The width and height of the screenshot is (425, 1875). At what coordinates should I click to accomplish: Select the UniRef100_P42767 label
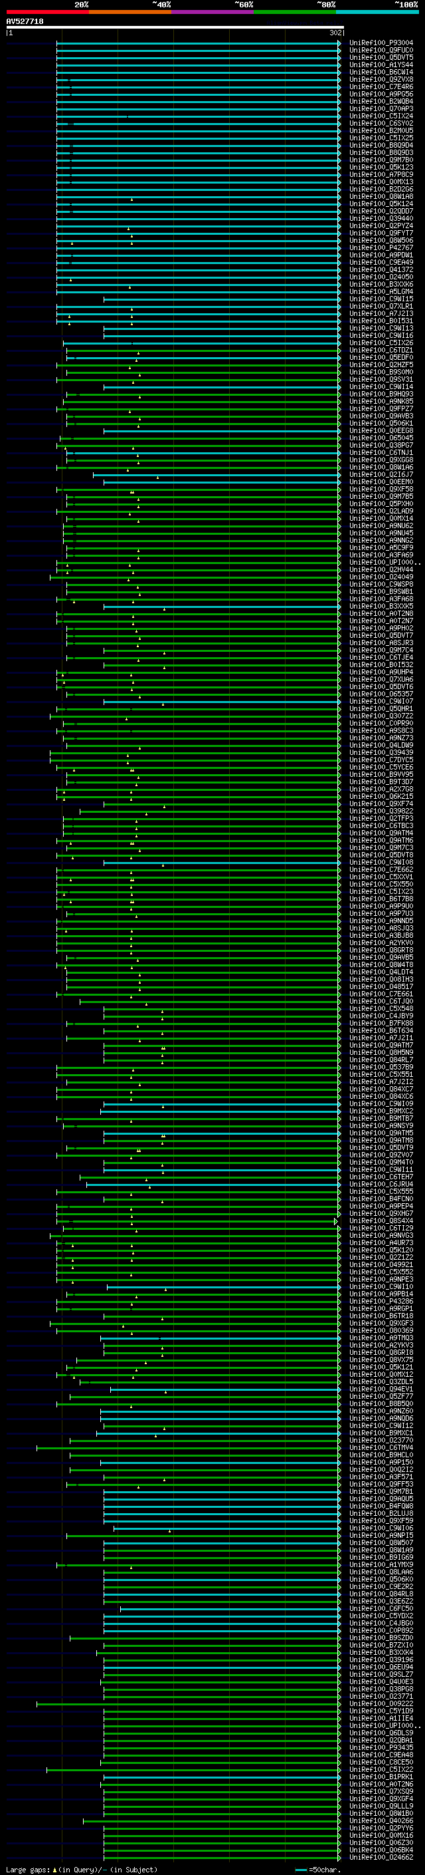coord(381,247)
